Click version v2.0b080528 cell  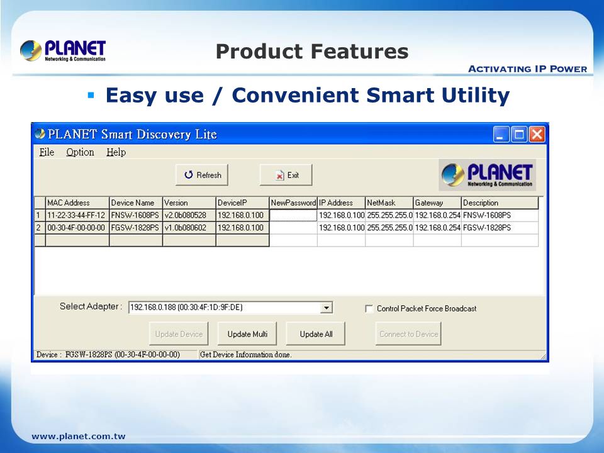point(189,215)
